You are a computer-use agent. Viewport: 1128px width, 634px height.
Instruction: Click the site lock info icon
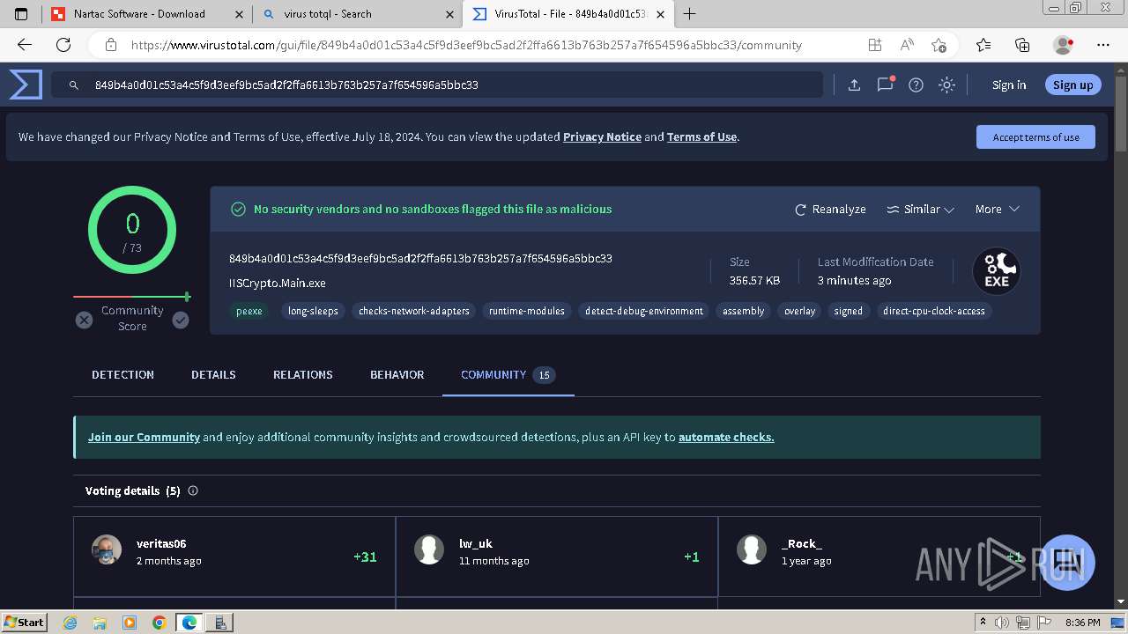(x=111, y=45)
